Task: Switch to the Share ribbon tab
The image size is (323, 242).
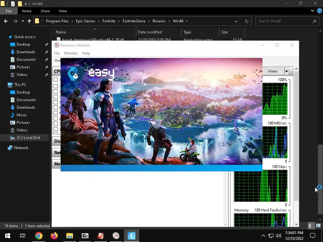Action: pyautogui.click(x=45, y=11)
